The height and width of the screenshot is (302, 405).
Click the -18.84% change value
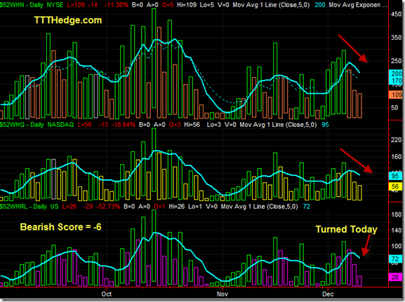click(x=124, y=125)
